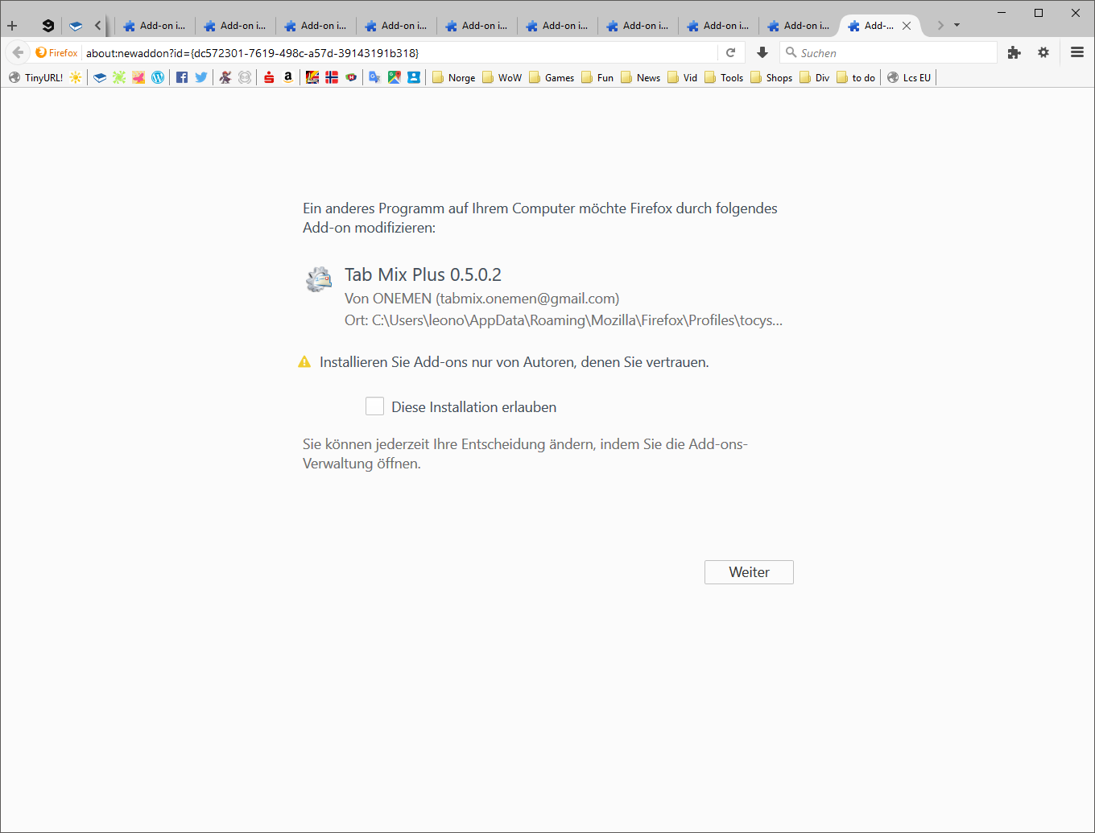Open the list-all-tabs dropdown arrow
The image size is (1095, 833).
957,25
